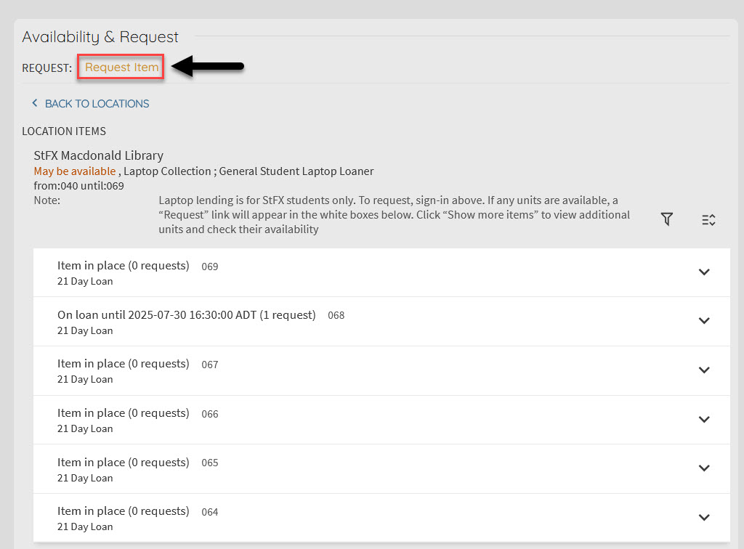Click the back arrow beside Back to Locations

pos(34,104)
